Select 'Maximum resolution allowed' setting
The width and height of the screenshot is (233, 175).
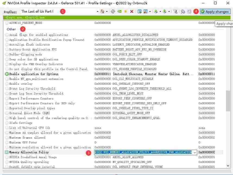tap(50, 147)
